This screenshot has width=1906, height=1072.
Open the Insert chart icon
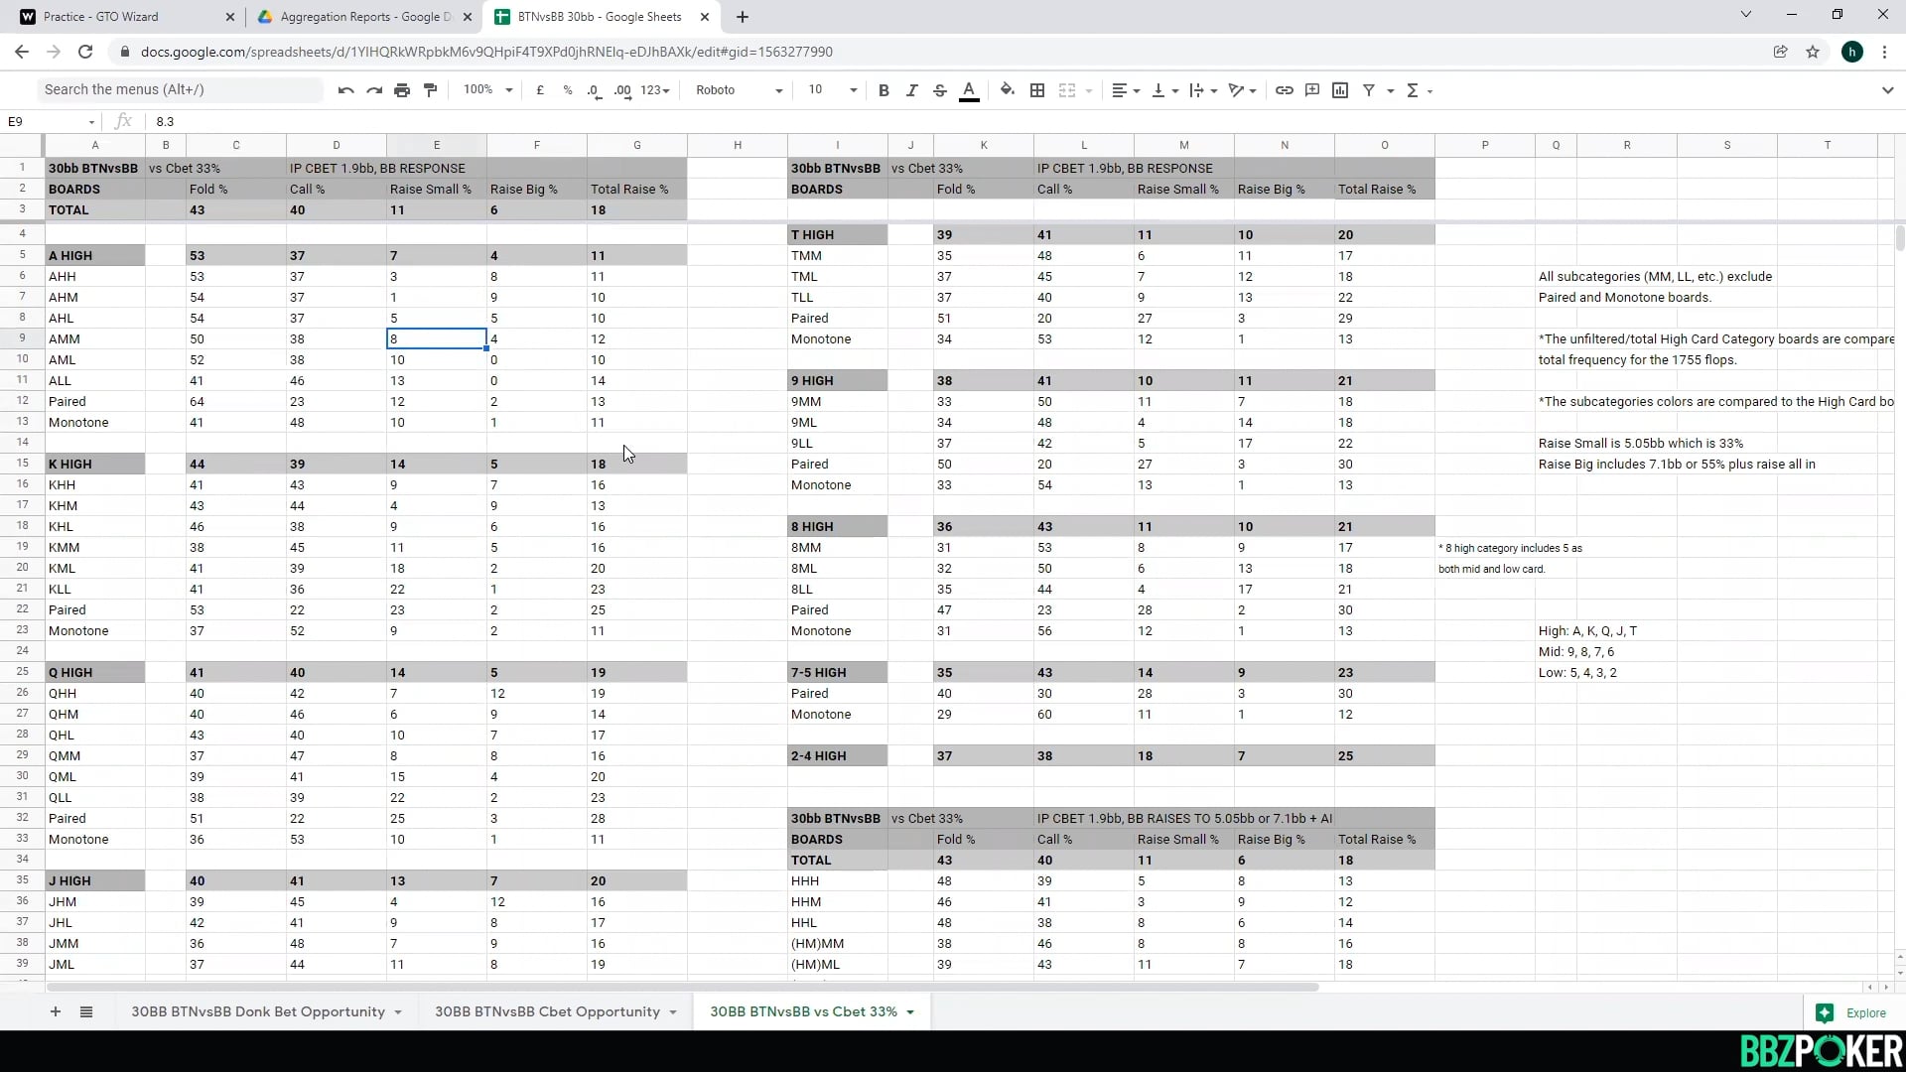click(1339, 89)
